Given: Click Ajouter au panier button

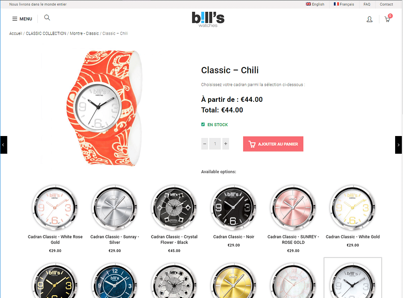Looking at the screenshot, I should [273, 144].
